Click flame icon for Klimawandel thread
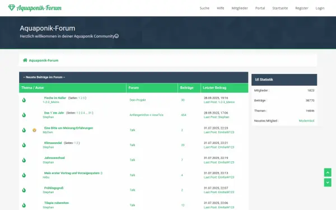The height and width of the screenshot is (210, 336). coord(24,145)
